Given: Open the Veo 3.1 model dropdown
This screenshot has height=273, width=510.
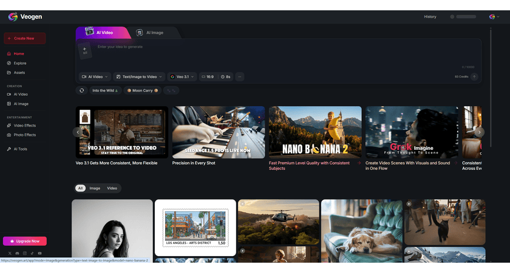Looking at the screenshot, I should click(182, 76).
